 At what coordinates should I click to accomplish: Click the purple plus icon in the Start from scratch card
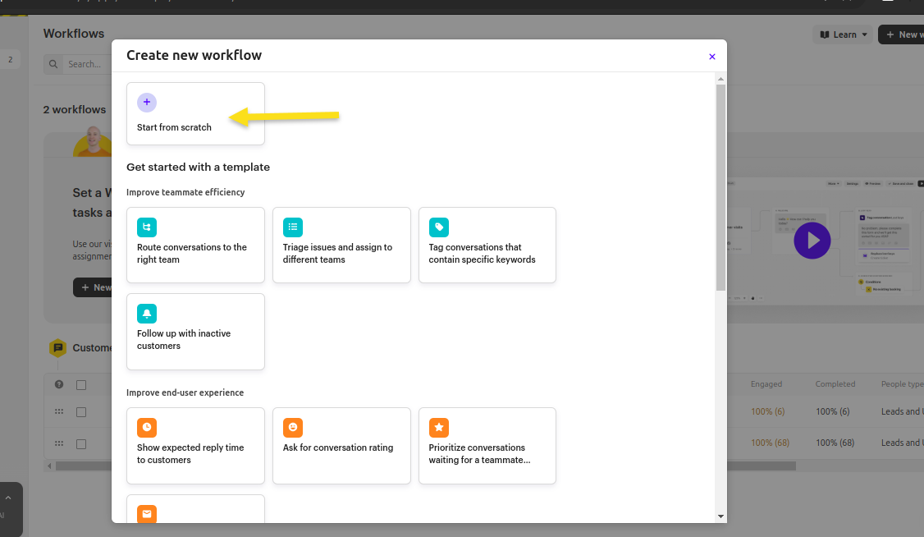tap(147, 103)
